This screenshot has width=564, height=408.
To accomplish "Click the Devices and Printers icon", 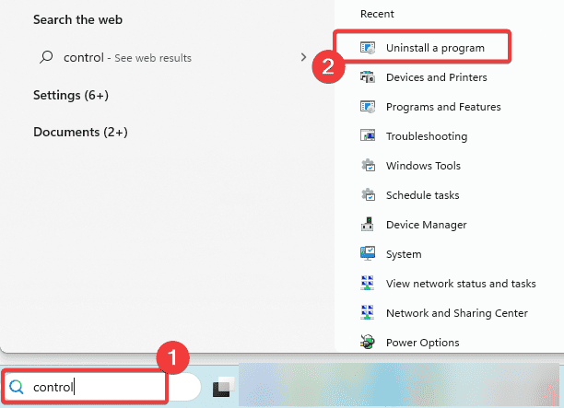I will 368,77.
